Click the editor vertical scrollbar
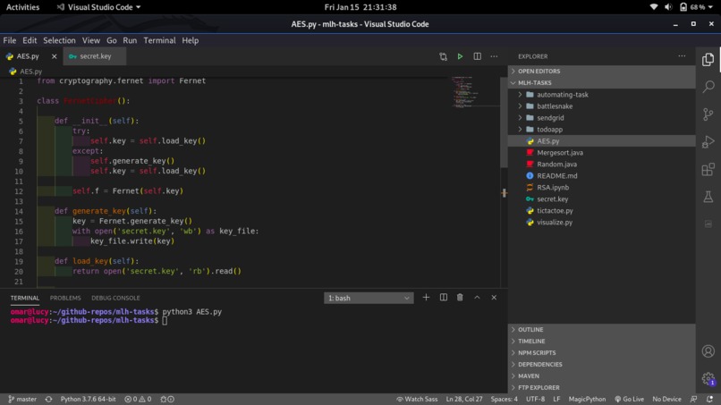721x405 pixels. (504, 122)
